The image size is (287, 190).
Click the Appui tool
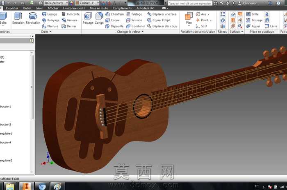pyautogui.click(x=253, y=26)
